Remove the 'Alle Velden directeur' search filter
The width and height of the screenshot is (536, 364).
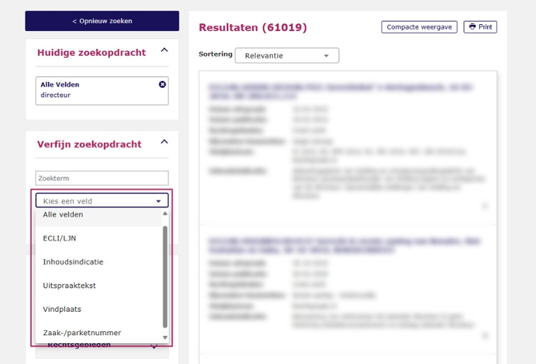pos(162,85)
